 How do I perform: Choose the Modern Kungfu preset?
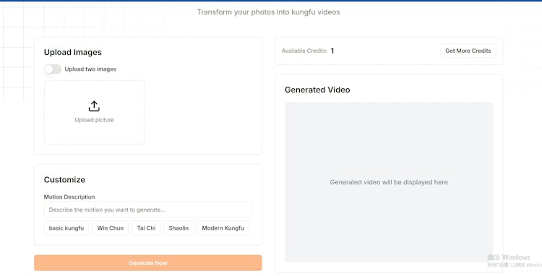click(x=223, y=228)
